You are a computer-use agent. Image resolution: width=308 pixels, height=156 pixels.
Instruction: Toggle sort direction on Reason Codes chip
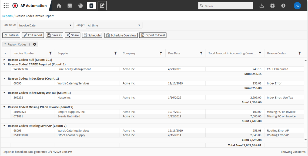point(5,44)
